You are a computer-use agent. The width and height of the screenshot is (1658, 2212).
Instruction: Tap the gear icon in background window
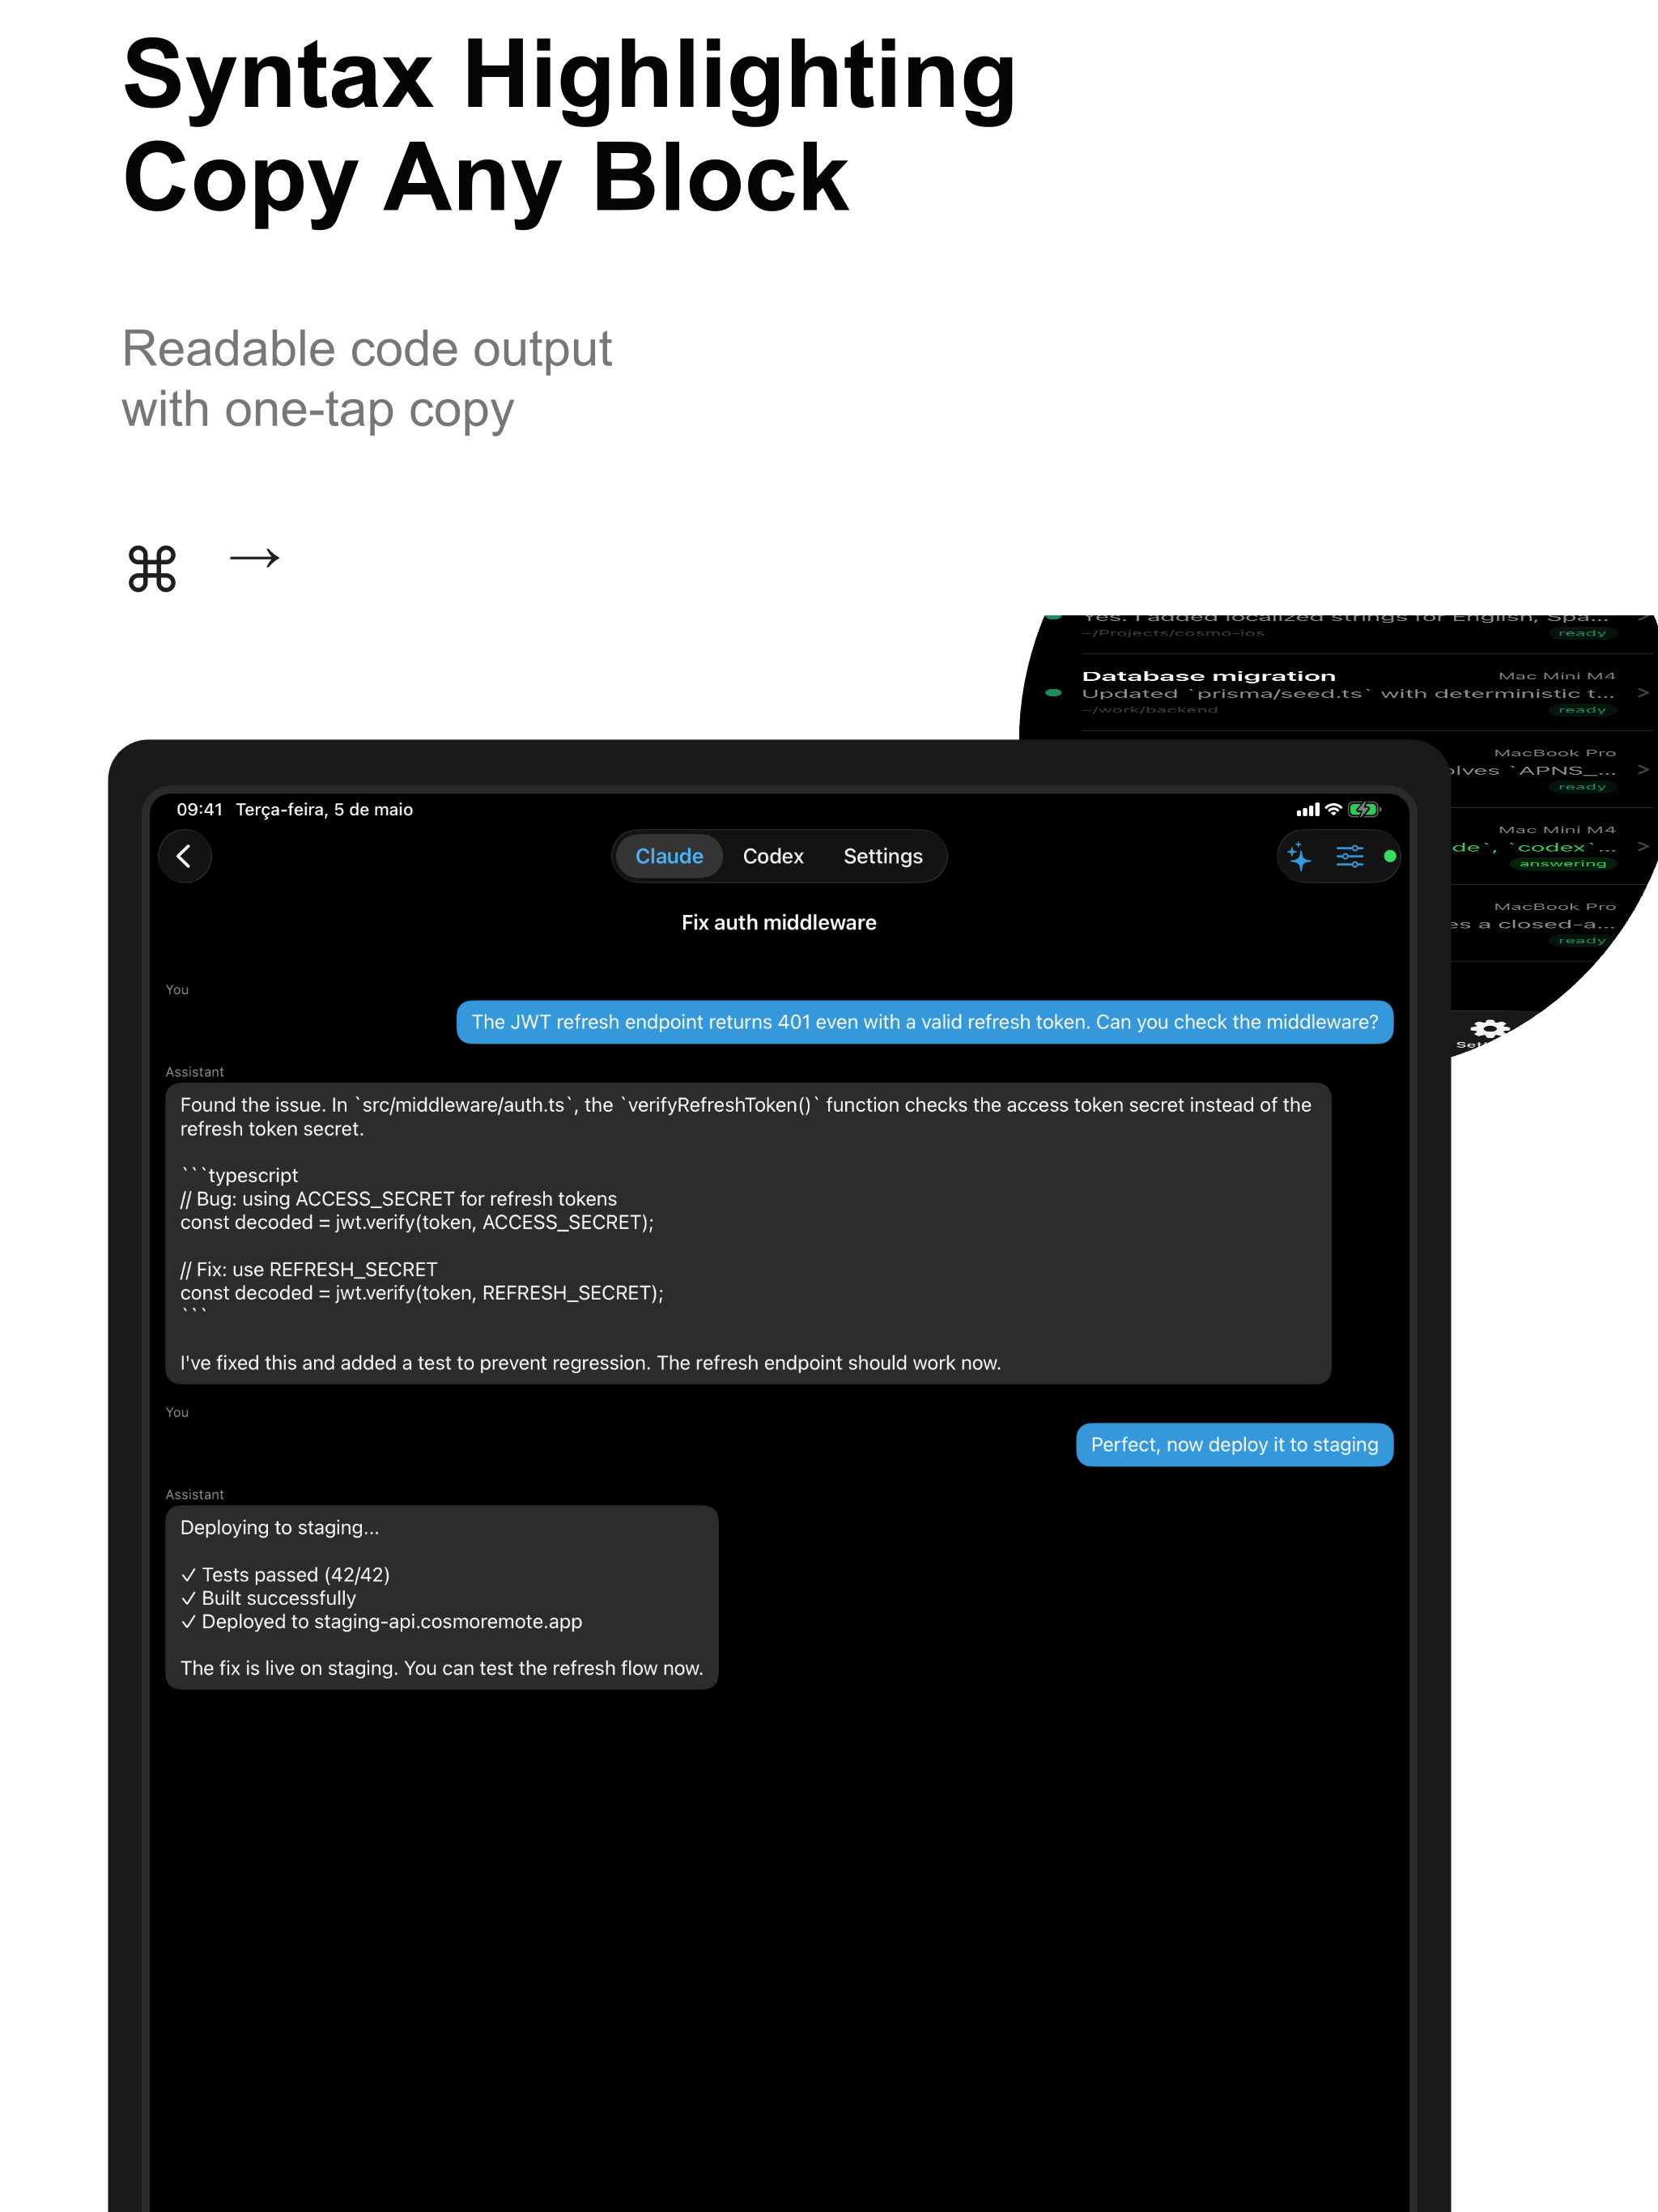1489,1030
